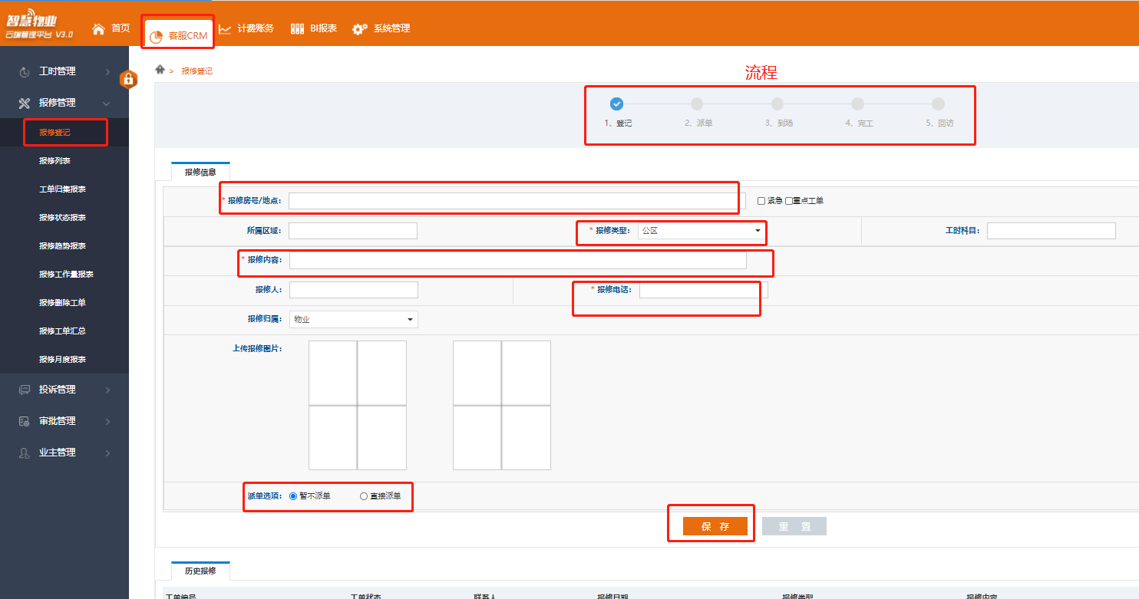
Task: Click the BI报表 report icon
Action: (298, 29)
